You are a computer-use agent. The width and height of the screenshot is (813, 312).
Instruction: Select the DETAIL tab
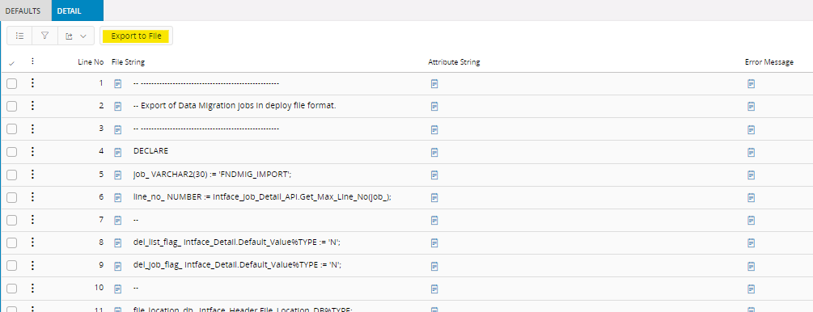pos(69,11)
